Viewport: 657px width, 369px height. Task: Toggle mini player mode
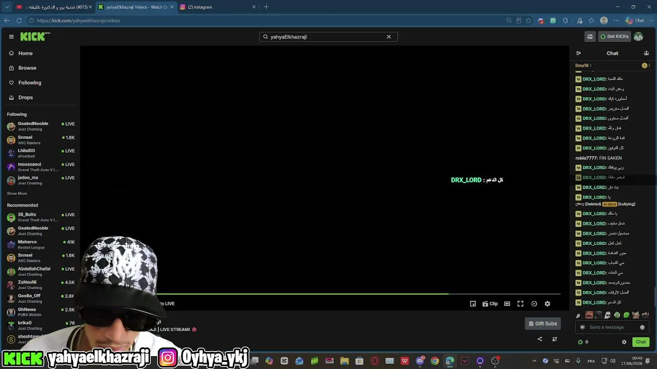(x=473, y=304)
